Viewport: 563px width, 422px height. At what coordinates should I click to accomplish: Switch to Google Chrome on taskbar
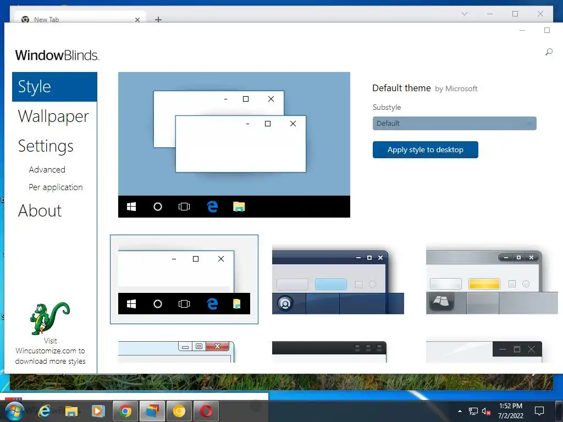[x=125, y=411]
